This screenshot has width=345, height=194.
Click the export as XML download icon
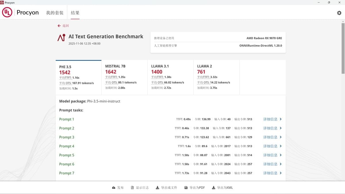coord(213,188)
